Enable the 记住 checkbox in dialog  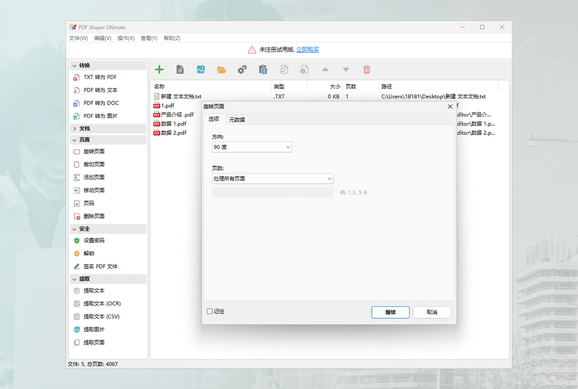click(211, 311)
